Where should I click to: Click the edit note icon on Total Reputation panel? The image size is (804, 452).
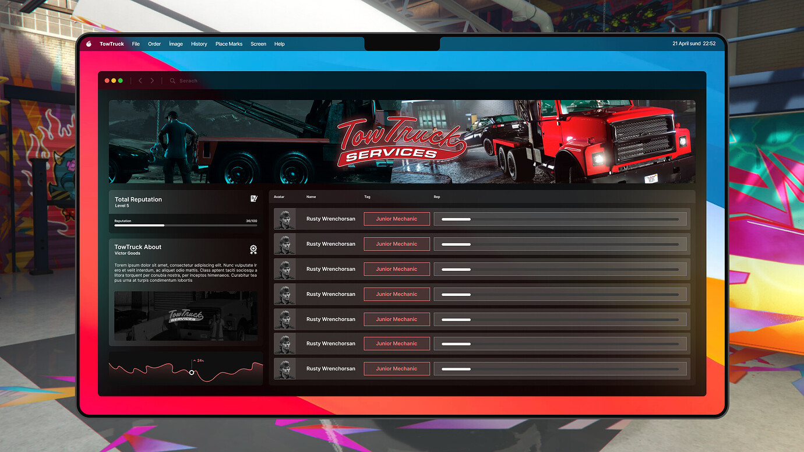pos(253,199)
